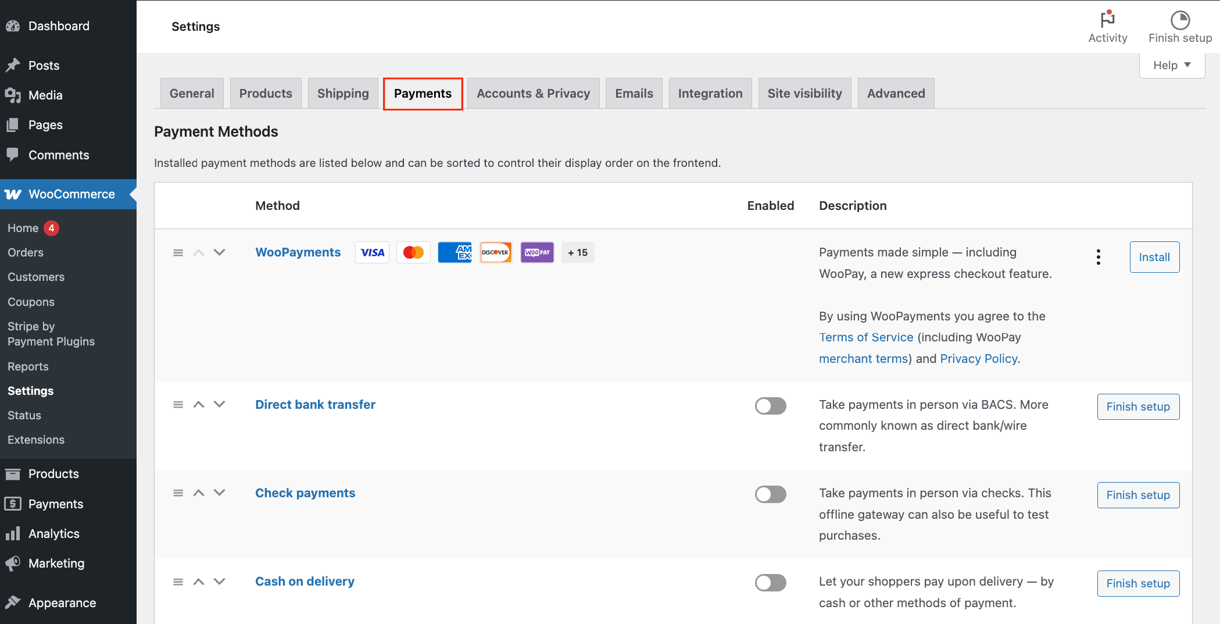Switch to the Shipping tab
1220x624 pixels.
[343, 93]
